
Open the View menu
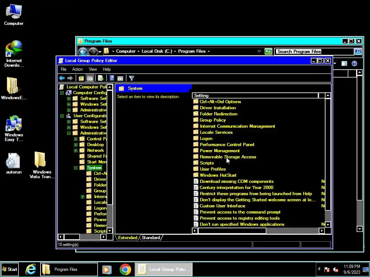(93, 69)
